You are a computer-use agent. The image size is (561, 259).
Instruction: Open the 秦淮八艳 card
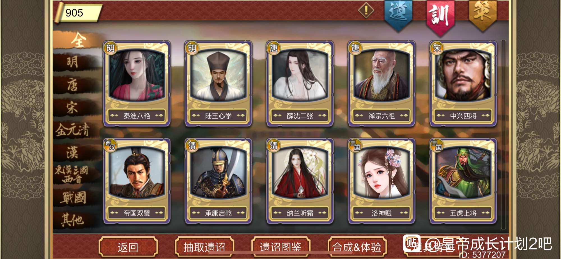137,84
